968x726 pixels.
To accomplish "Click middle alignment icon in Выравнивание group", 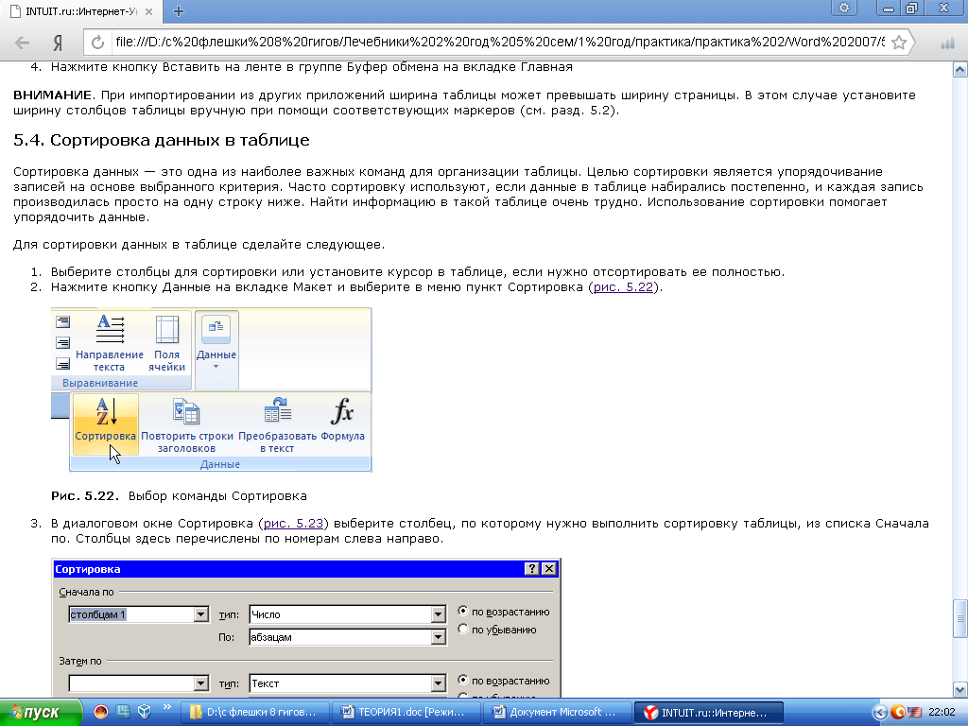I will point(63,342).
